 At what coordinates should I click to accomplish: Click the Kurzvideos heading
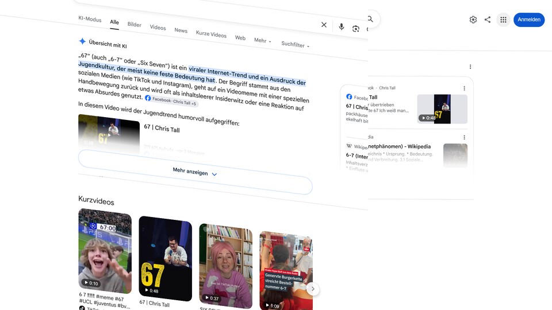(96, 200)
